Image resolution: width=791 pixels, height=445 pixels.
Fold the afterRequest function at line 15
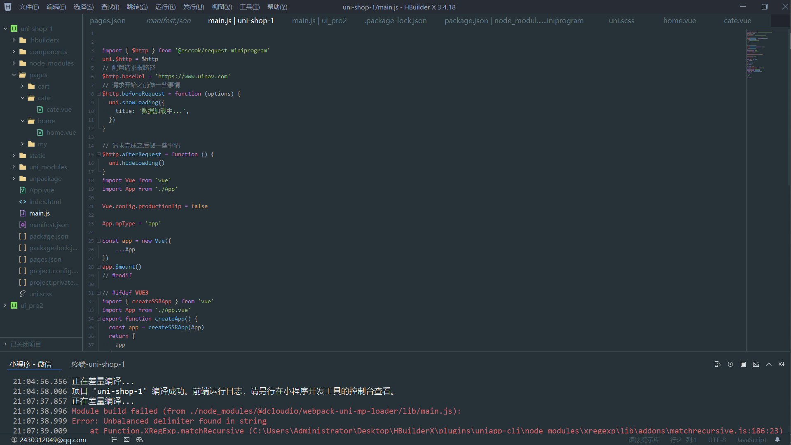coord(98,155)
